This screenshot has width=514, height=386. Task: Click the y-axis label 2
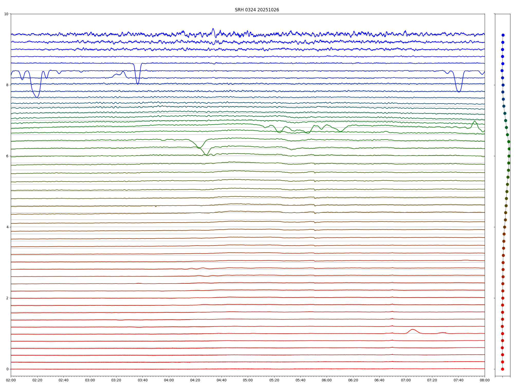click(x=7, y=298)
